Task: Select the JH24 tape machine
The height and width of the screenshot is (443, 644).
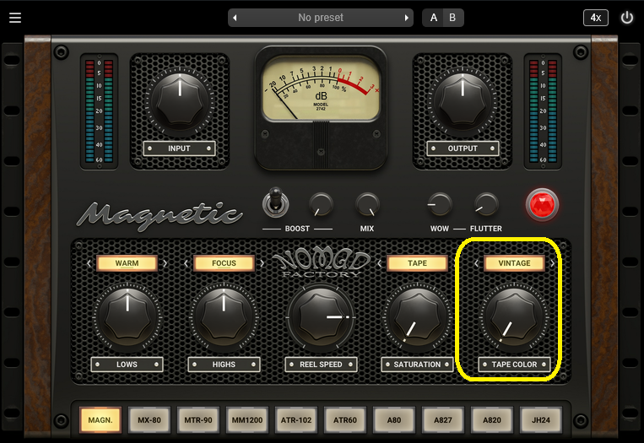Action: click(540, 420)
